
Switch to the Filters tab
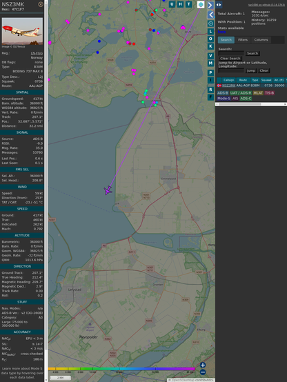[x=243, y=40]
